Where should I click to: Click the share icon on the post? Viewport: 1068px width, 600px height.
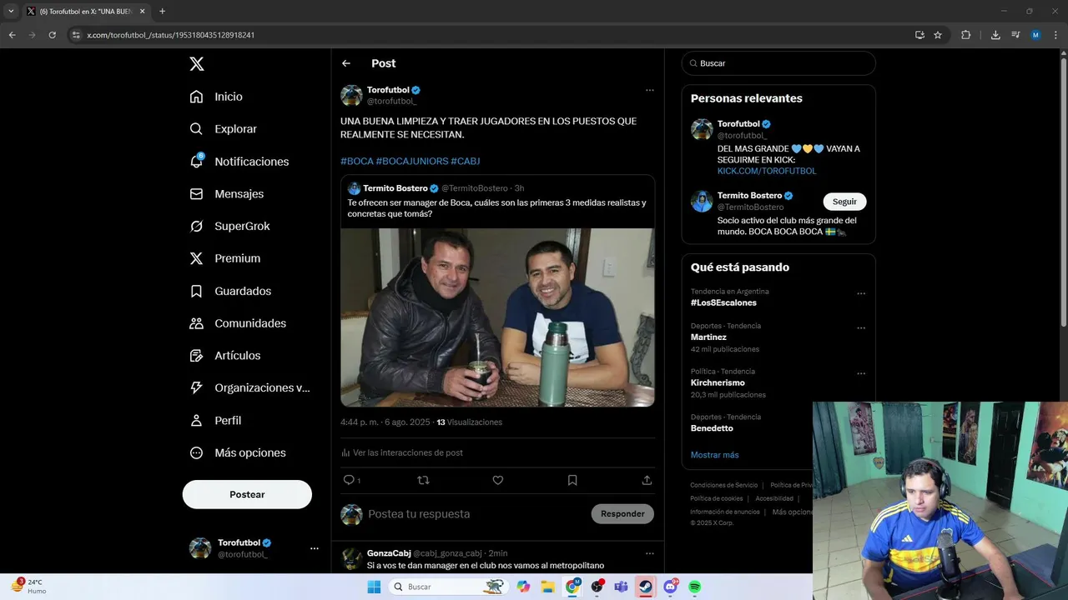coord(647,480)
